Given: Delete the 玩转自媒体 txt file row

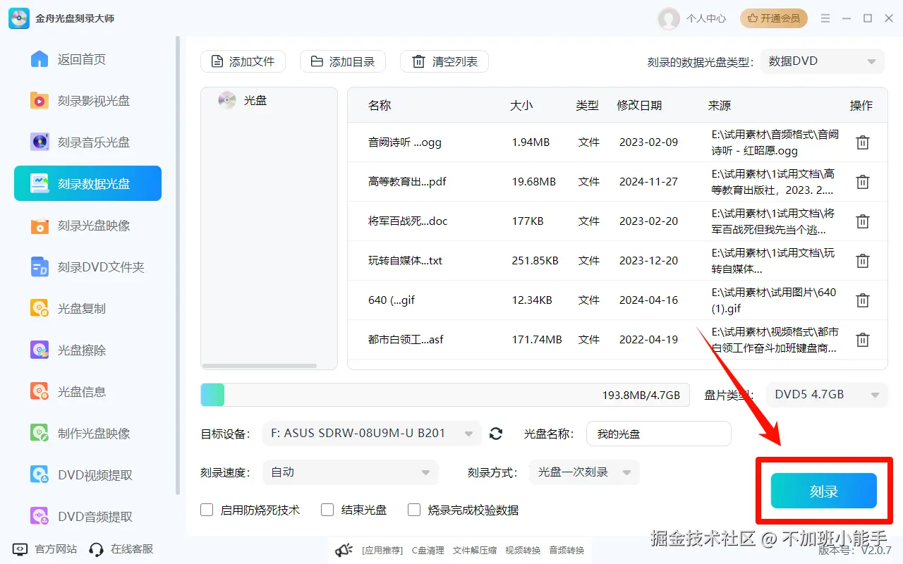Looking at the screenshot, I should point(862,261).
